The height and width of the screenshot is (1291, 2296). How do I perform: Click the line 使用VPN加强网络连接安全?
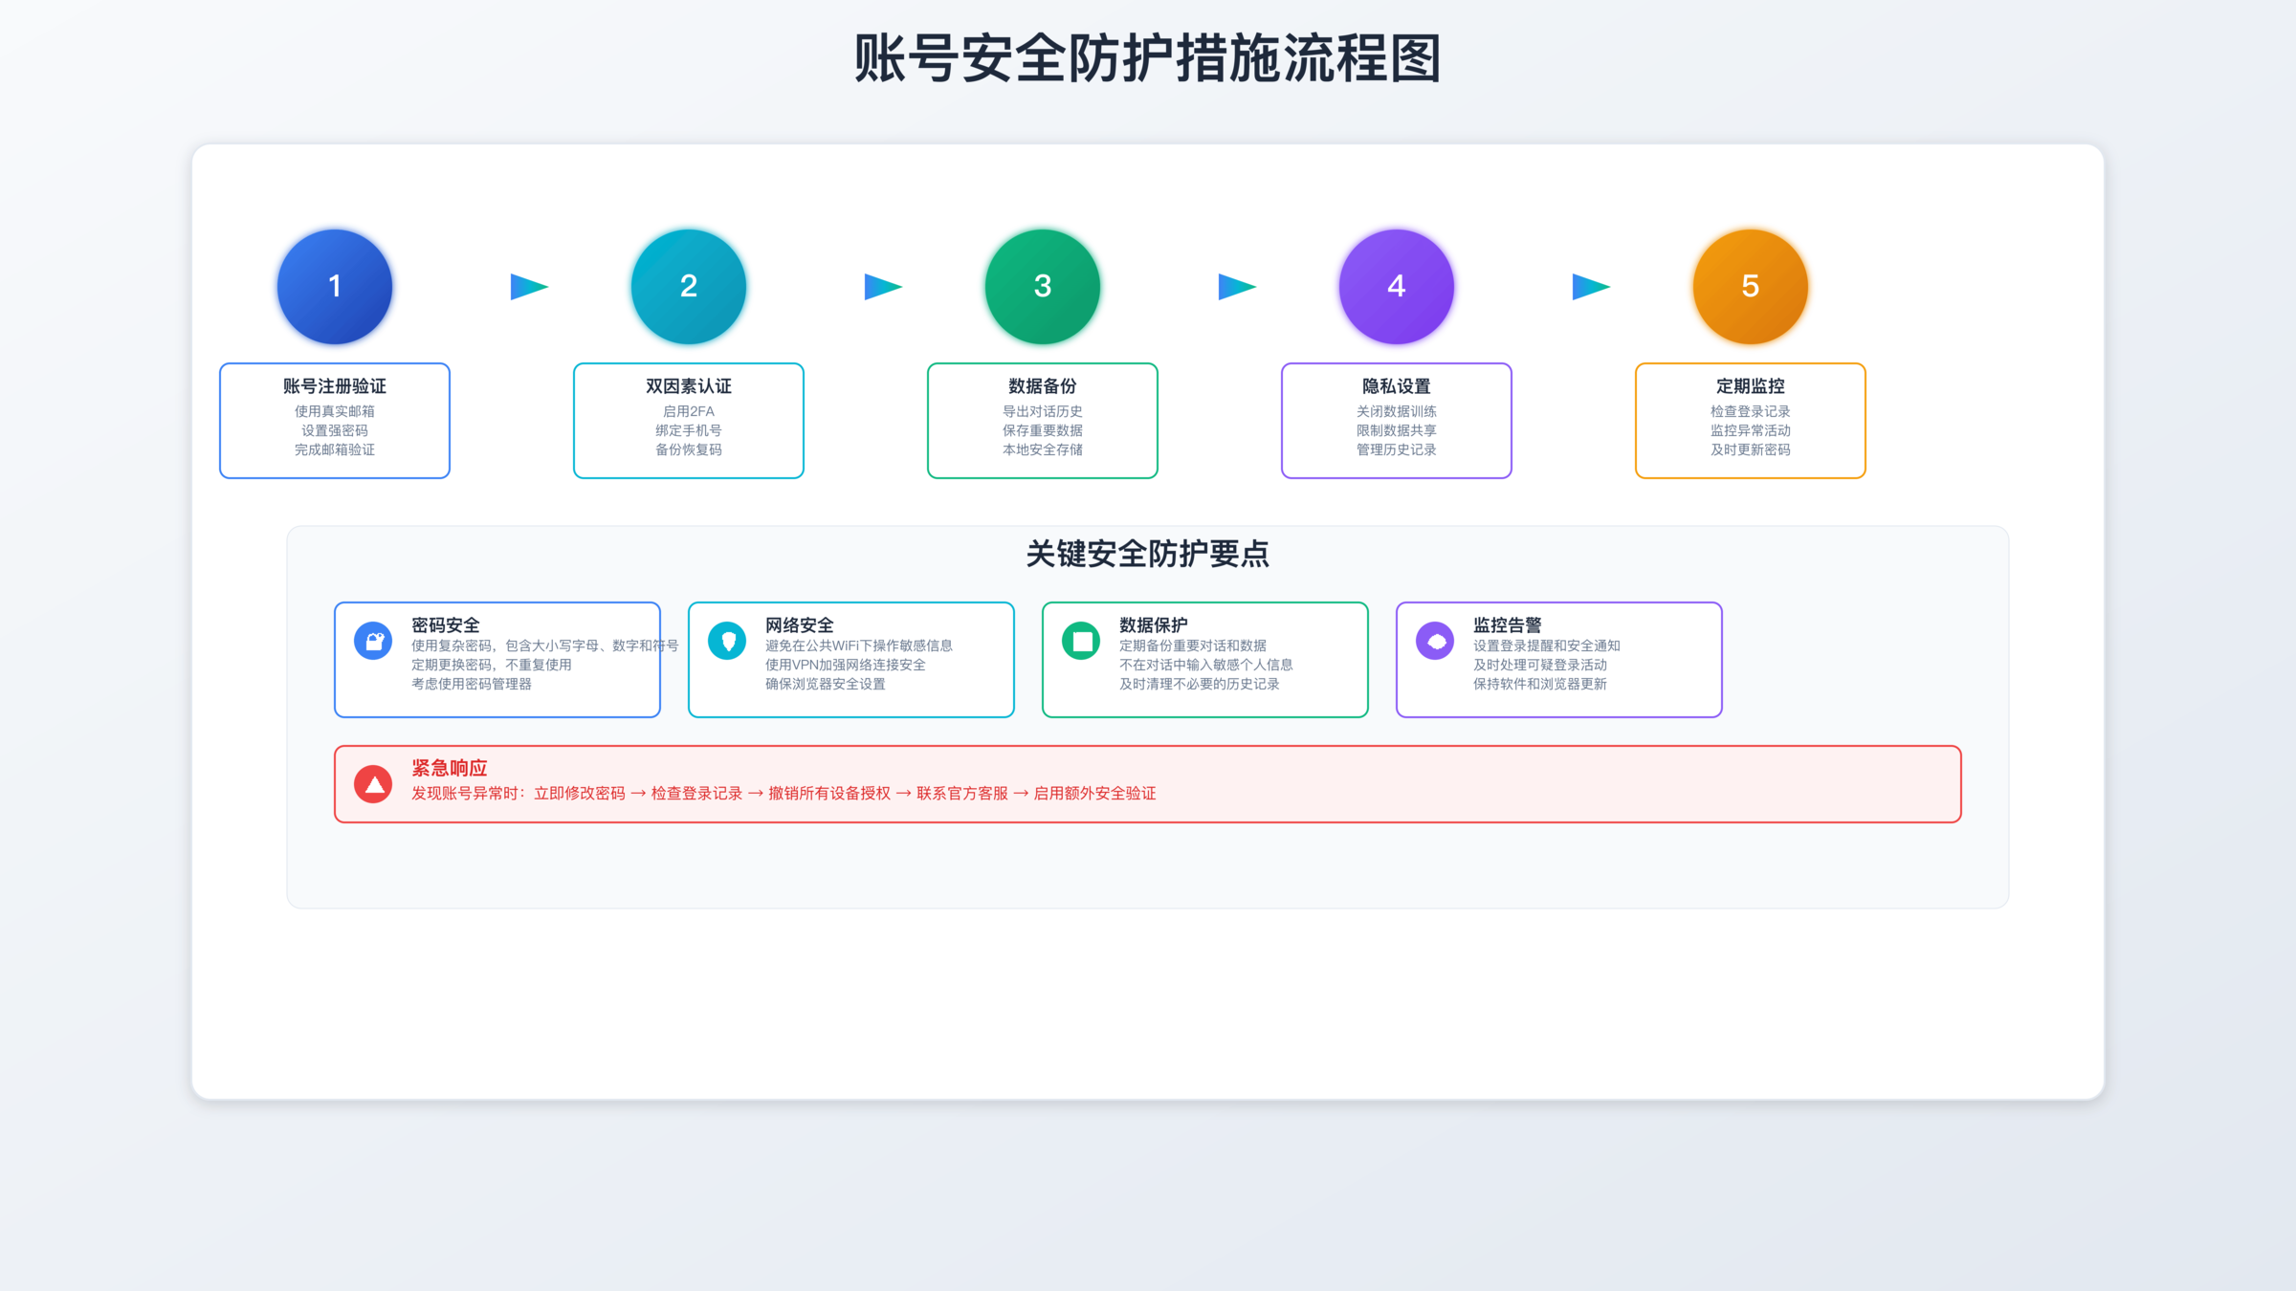pos(846,665)
